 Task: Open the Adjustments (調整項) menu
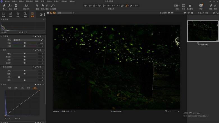click(29, 1)
